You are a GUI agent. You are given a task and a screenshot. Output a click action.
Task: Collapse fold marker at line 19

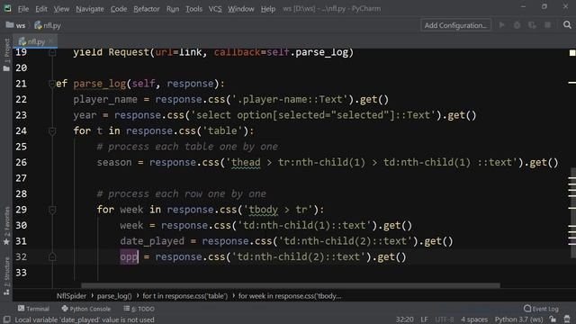[x=52, y=52]
